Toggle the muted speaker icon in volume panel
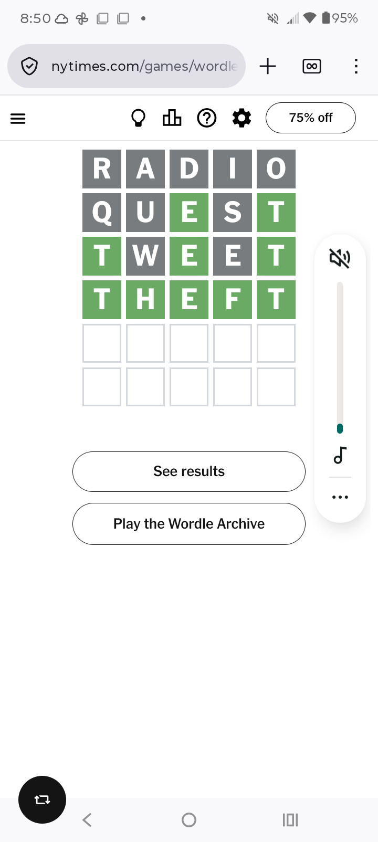The height and width of the screenshot is (842, 378). tap(340, 258)
